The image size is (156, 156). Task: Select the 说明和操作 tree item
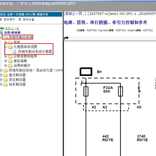click(22, 66)
